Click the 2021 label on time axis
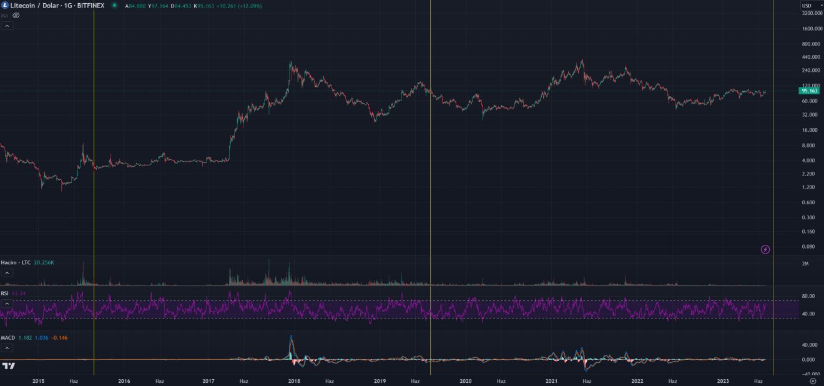Image resolution: width=824 pixels, height=386 pixels. 551,380
